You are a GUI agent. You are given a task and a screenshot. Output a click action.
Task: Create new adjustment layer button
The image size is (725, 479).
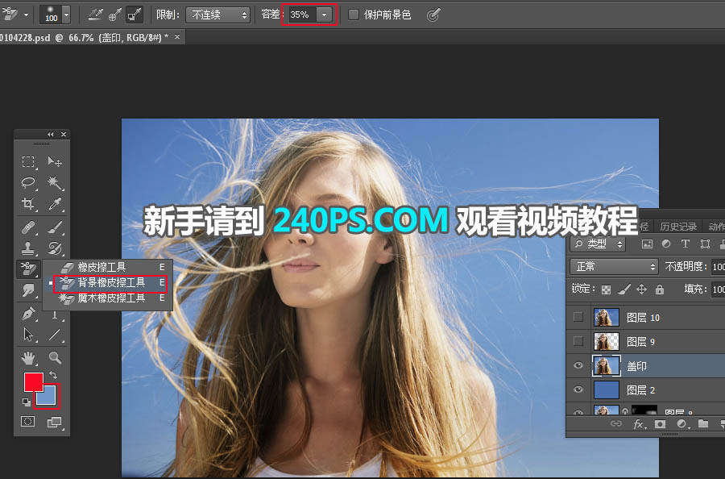click(681, 423)
